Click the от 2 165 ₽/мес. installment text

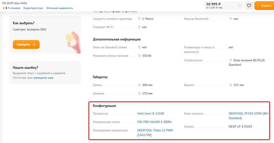point(215,8)
